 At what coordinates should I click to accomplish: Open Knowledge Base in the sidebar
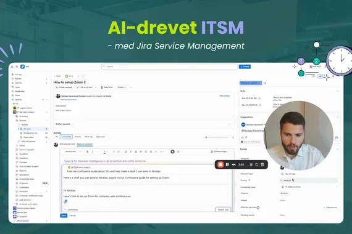click(x=27, y=179)
